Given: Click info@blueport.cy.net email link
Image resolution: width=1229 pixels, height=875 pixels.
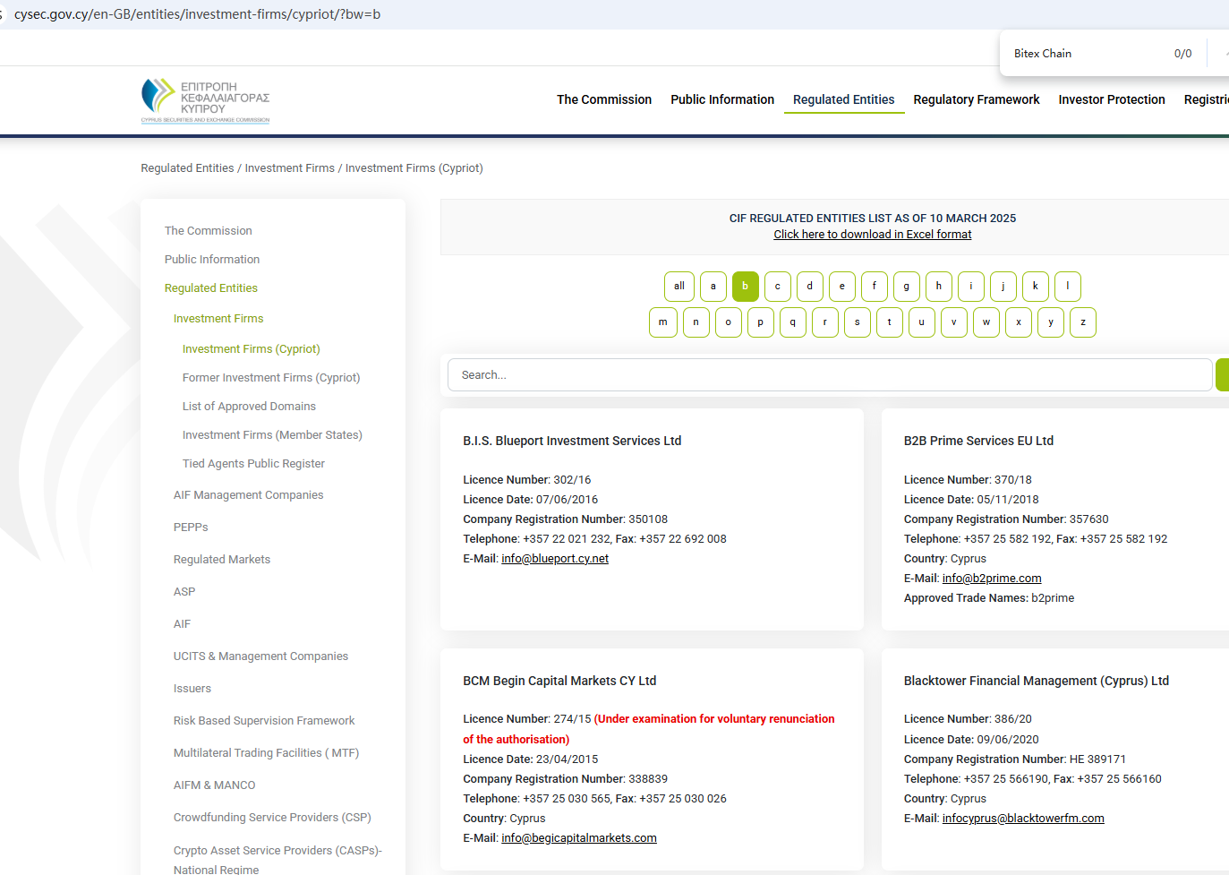Looking at the screenshot, I should (x=555, y=559).
